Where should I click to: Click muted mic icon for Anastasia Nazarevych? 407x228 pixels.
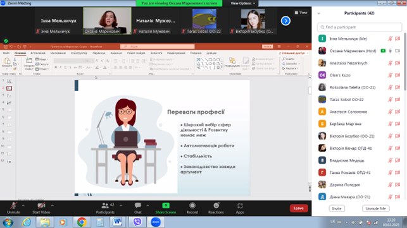[390, 63]
